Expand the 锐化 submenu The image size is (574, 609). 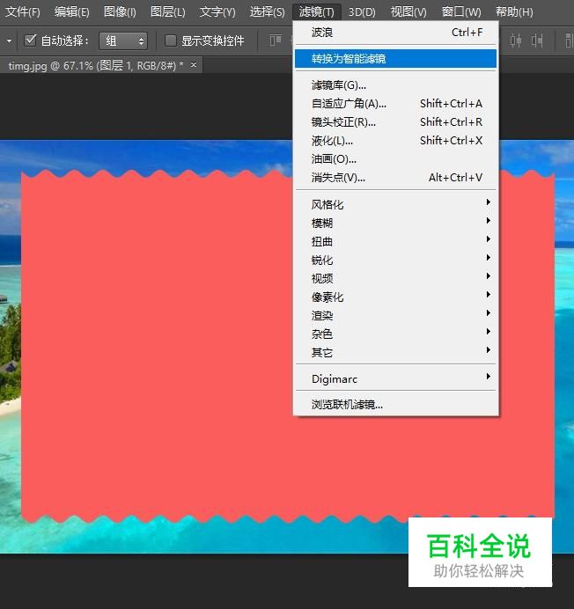point(396,260)
